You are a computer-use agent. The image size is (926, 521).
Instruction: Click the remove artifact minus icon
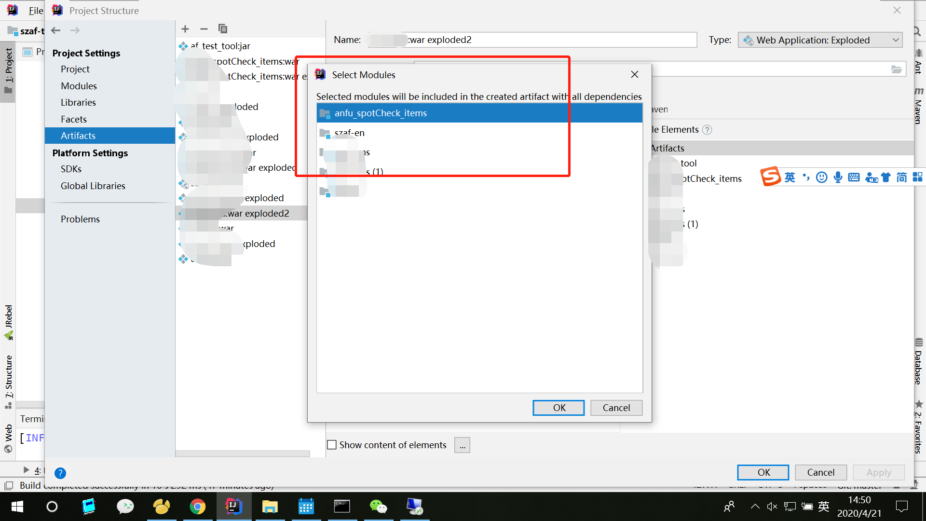204,29
